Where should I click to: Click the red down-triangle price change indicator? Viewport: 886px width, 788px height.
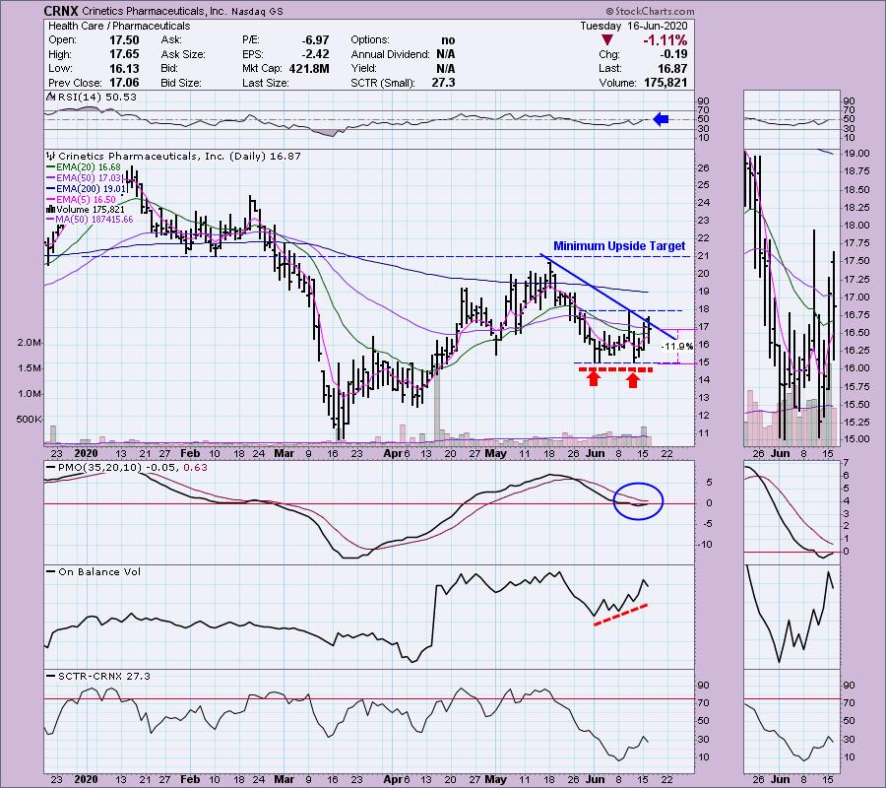(607, 40)
